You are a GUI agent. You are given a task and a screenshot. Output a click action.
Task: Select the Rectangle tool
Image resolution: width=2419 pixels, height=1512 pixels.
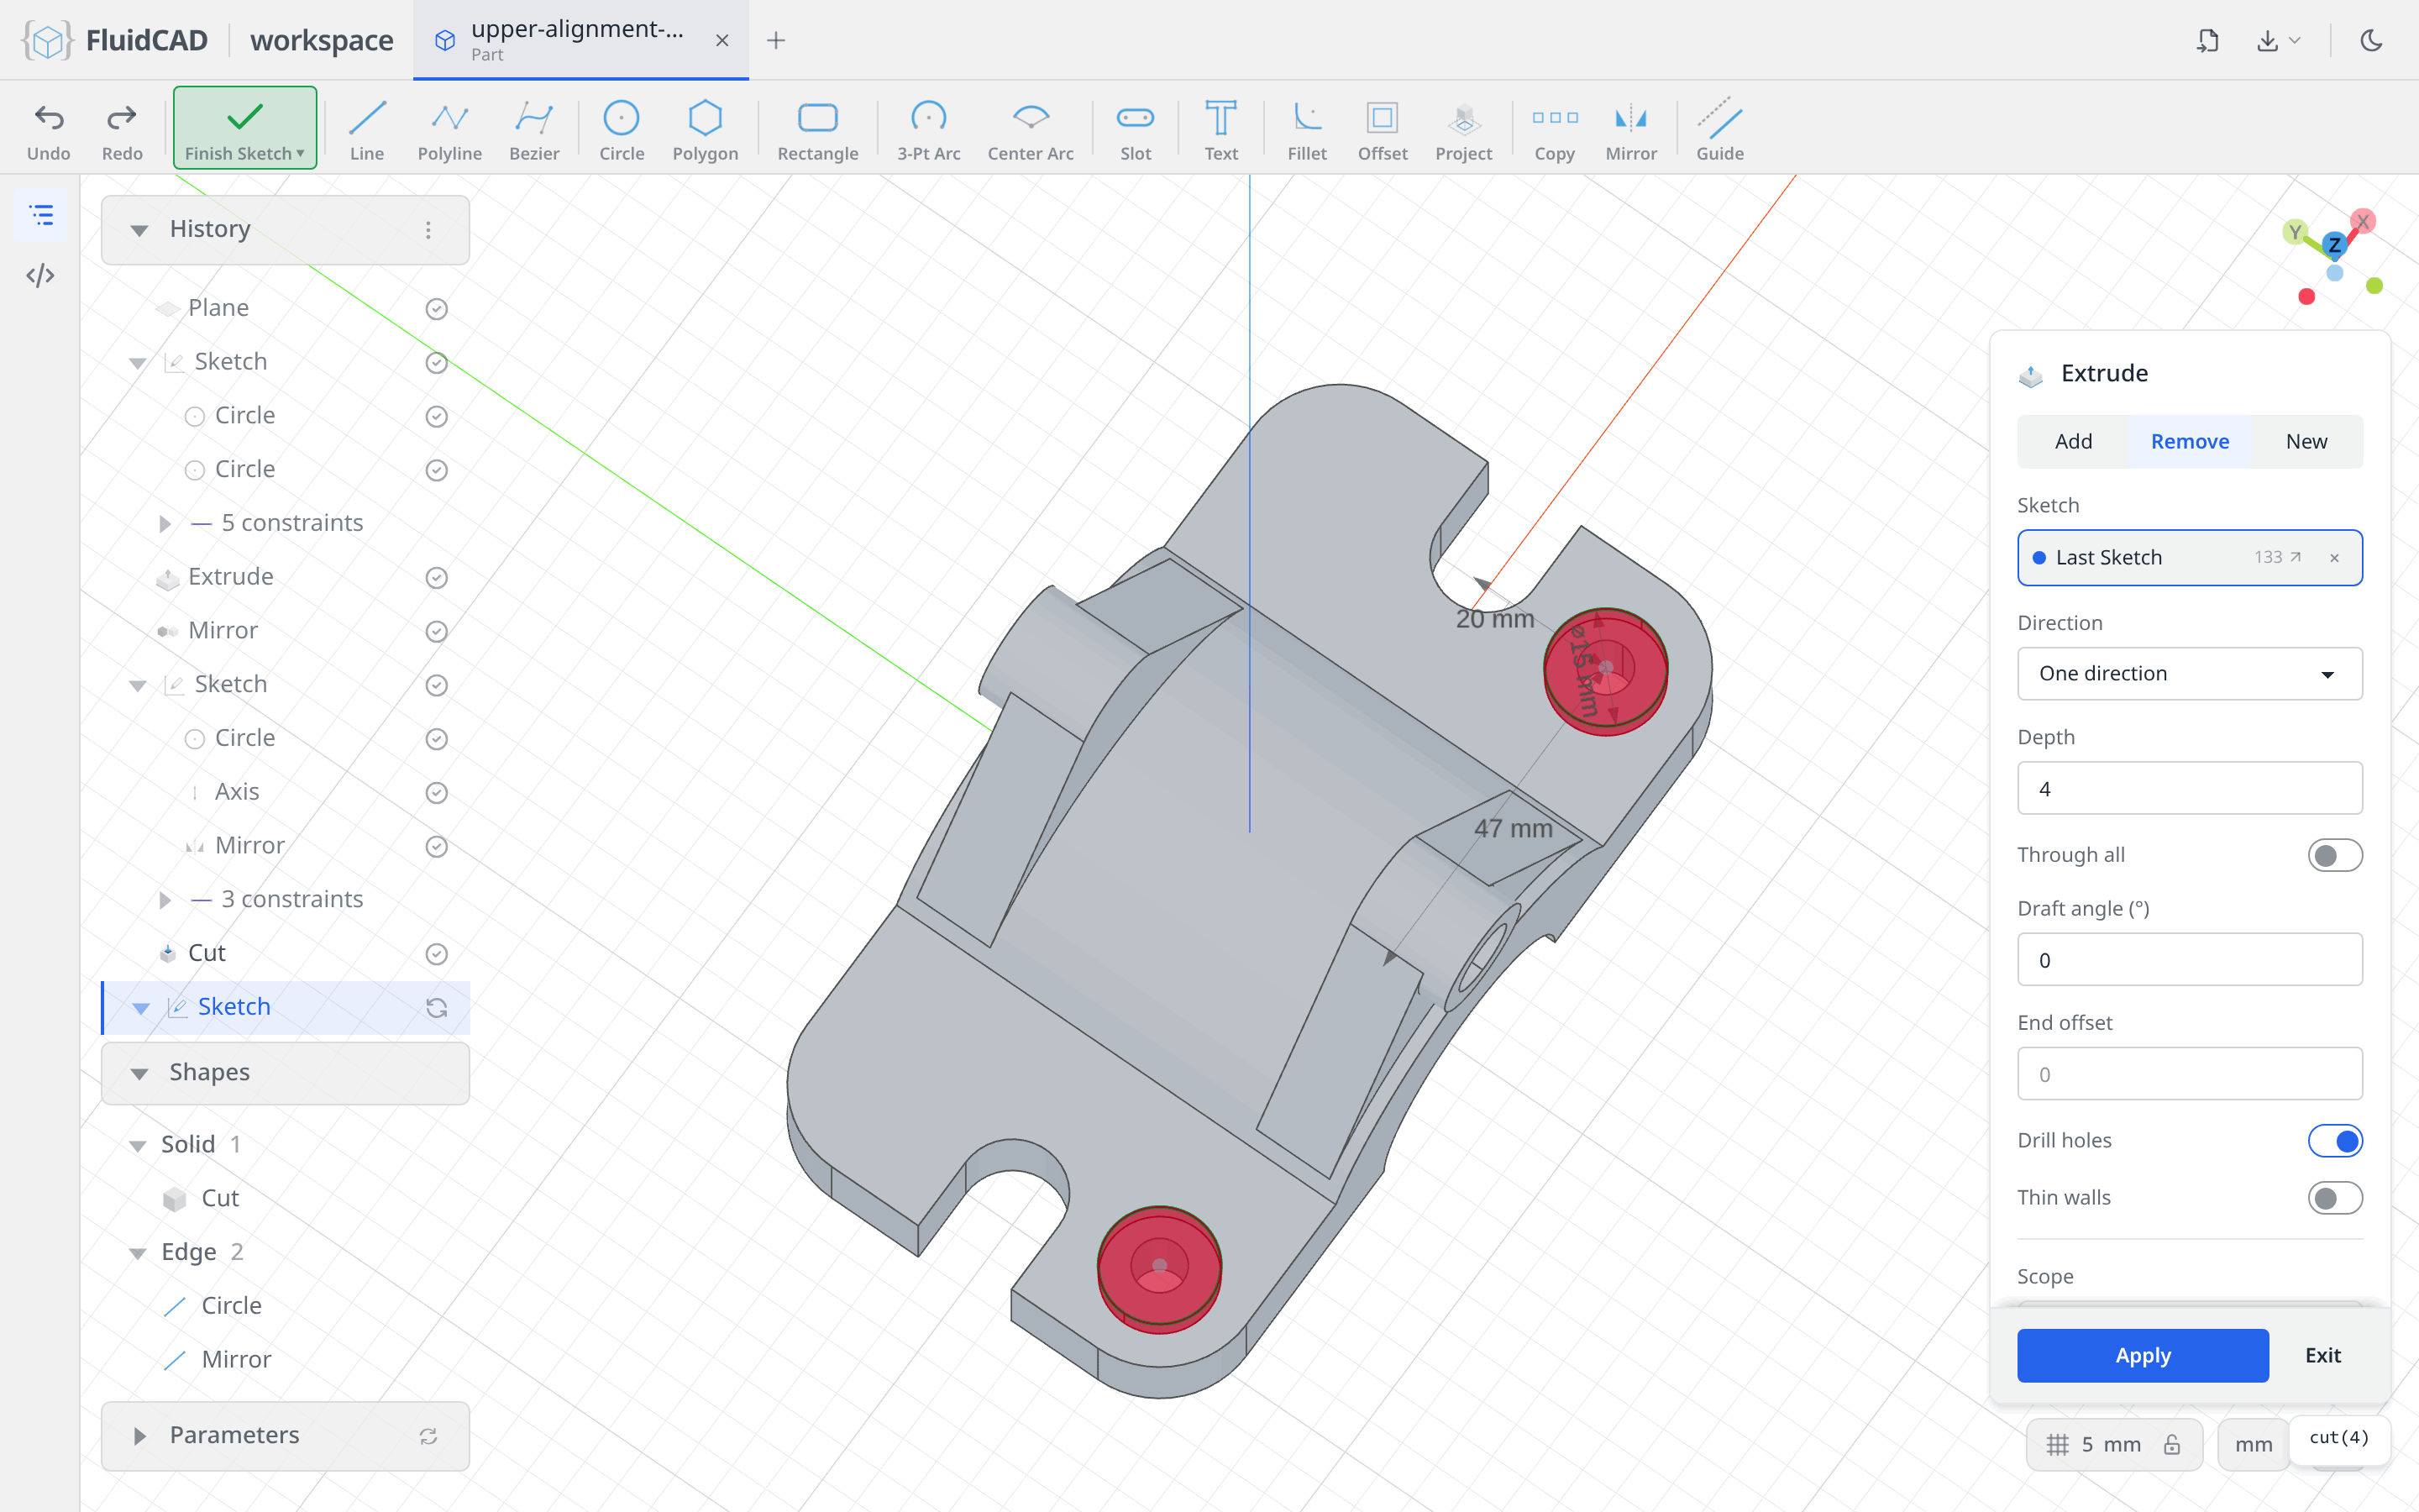[817, 130]
